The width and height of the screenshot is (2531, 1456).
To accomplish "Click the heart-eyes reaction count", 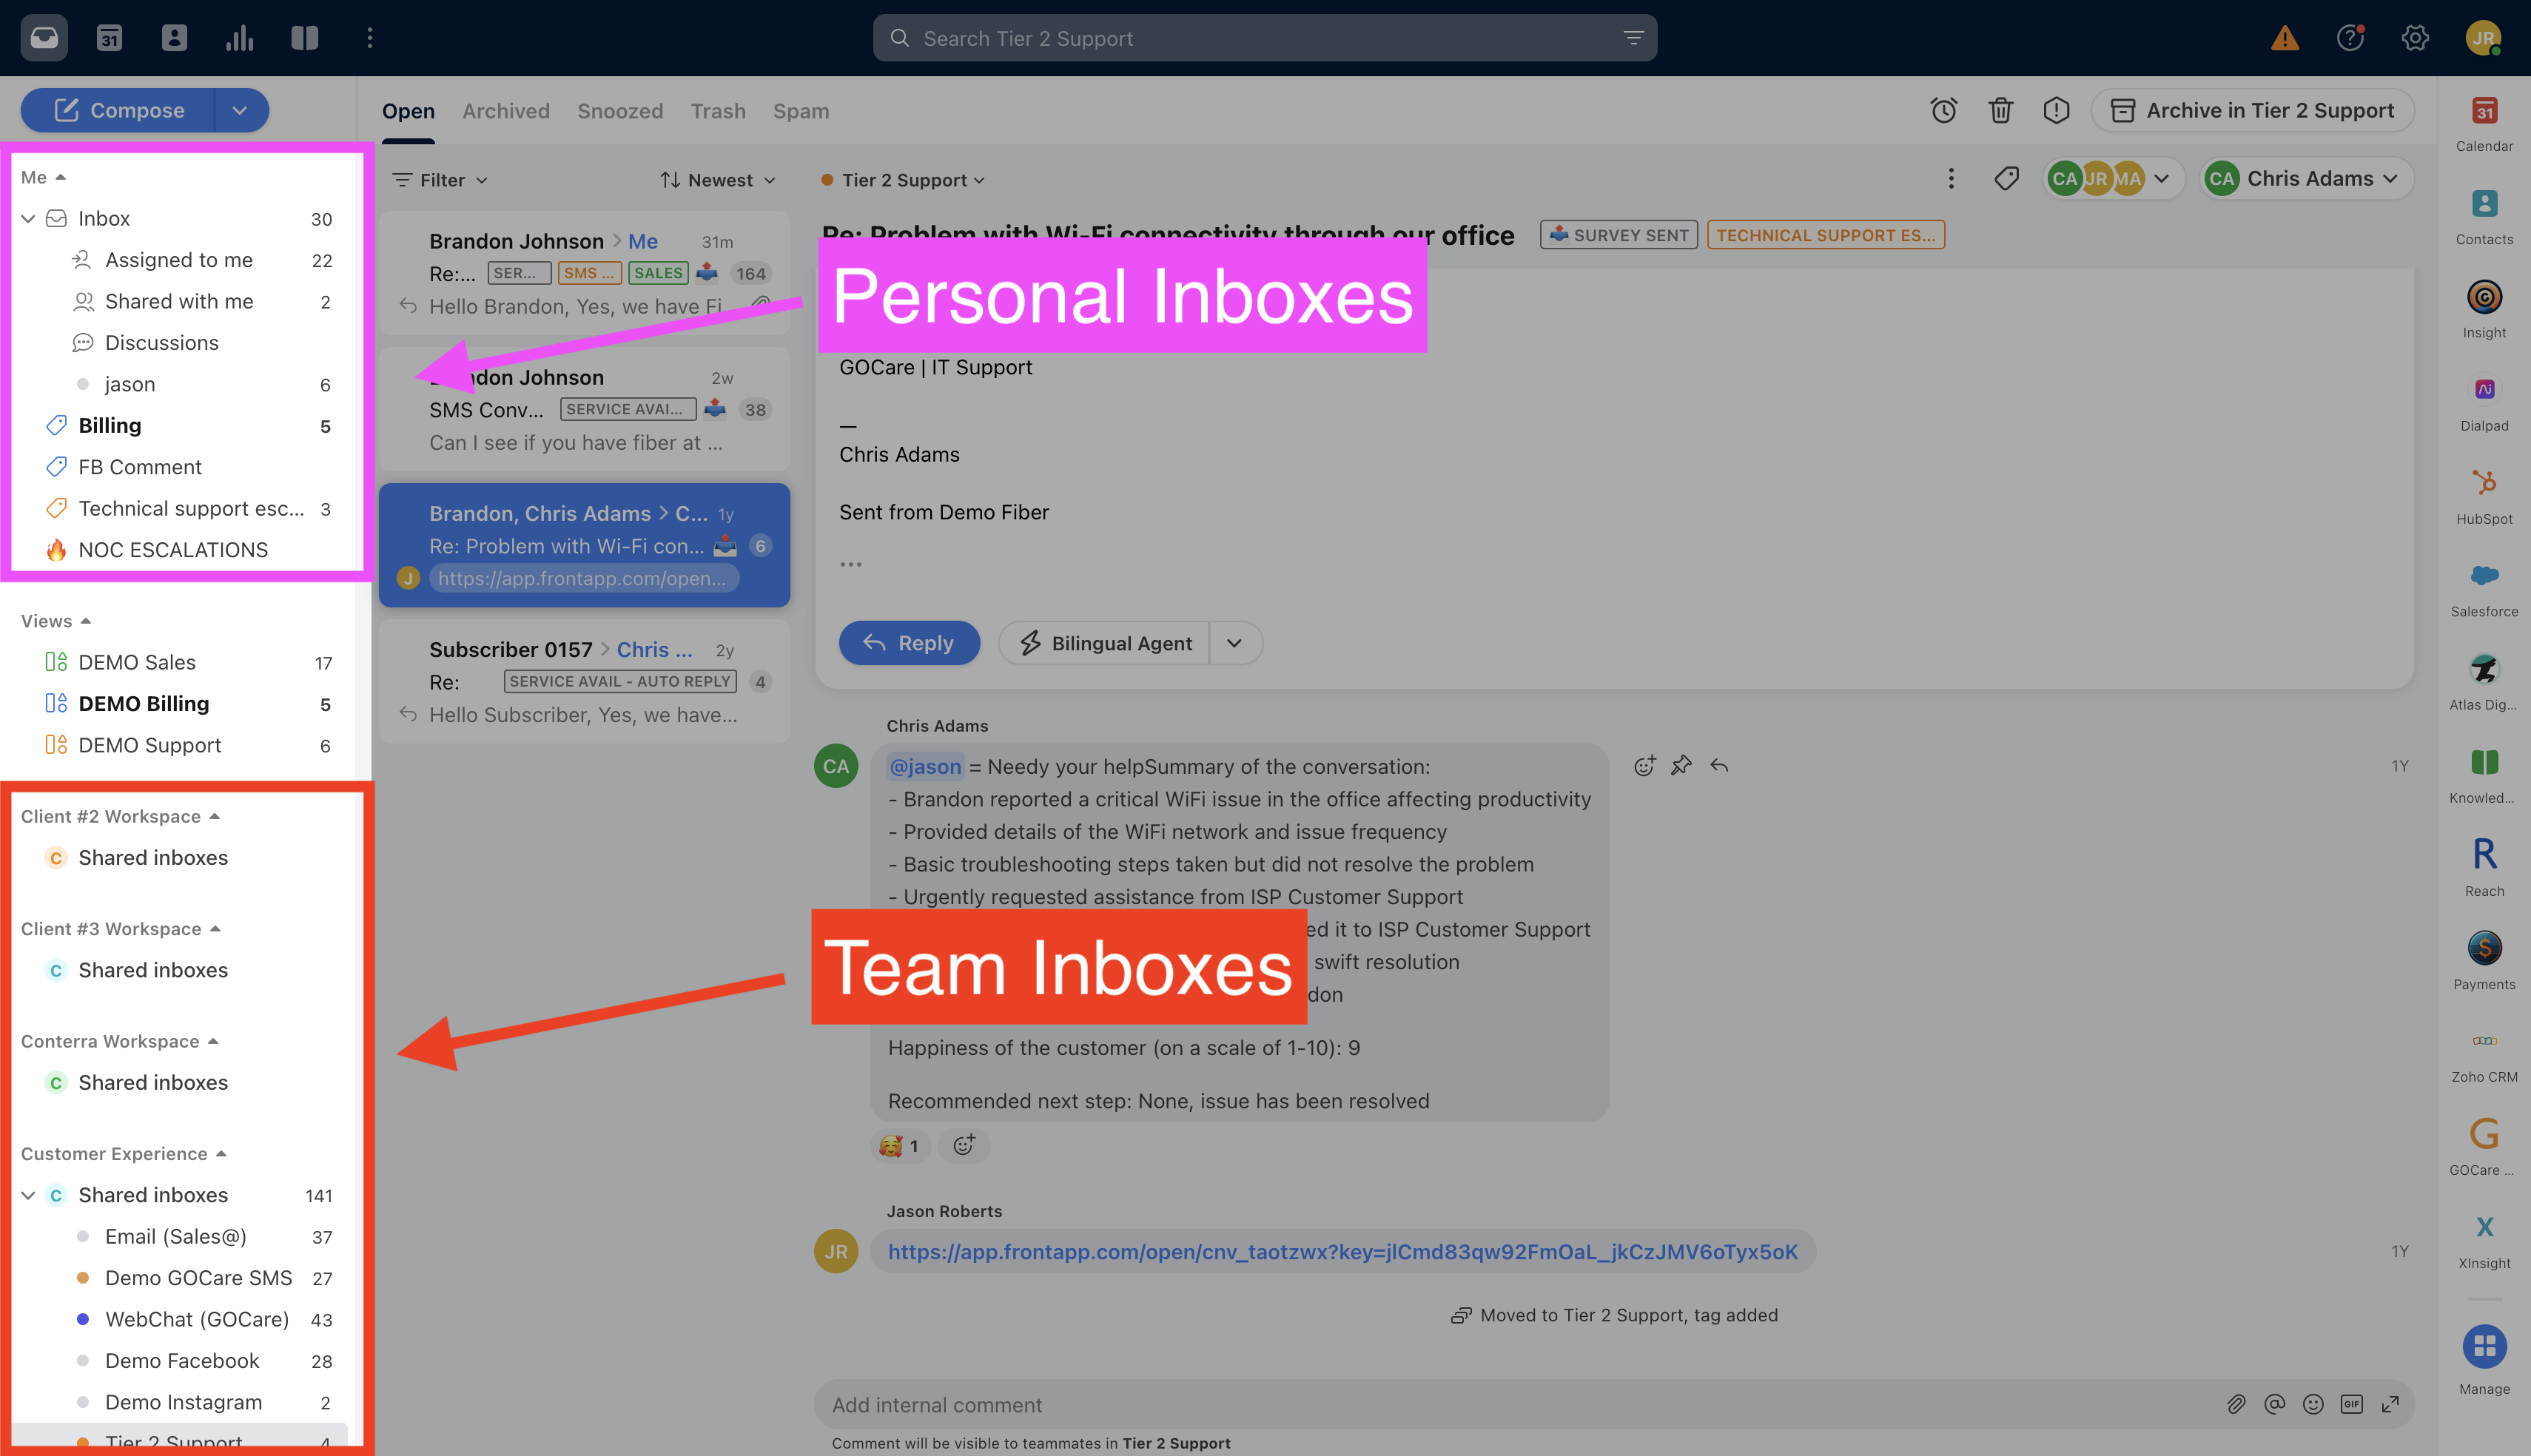I will click(899, 1145).
